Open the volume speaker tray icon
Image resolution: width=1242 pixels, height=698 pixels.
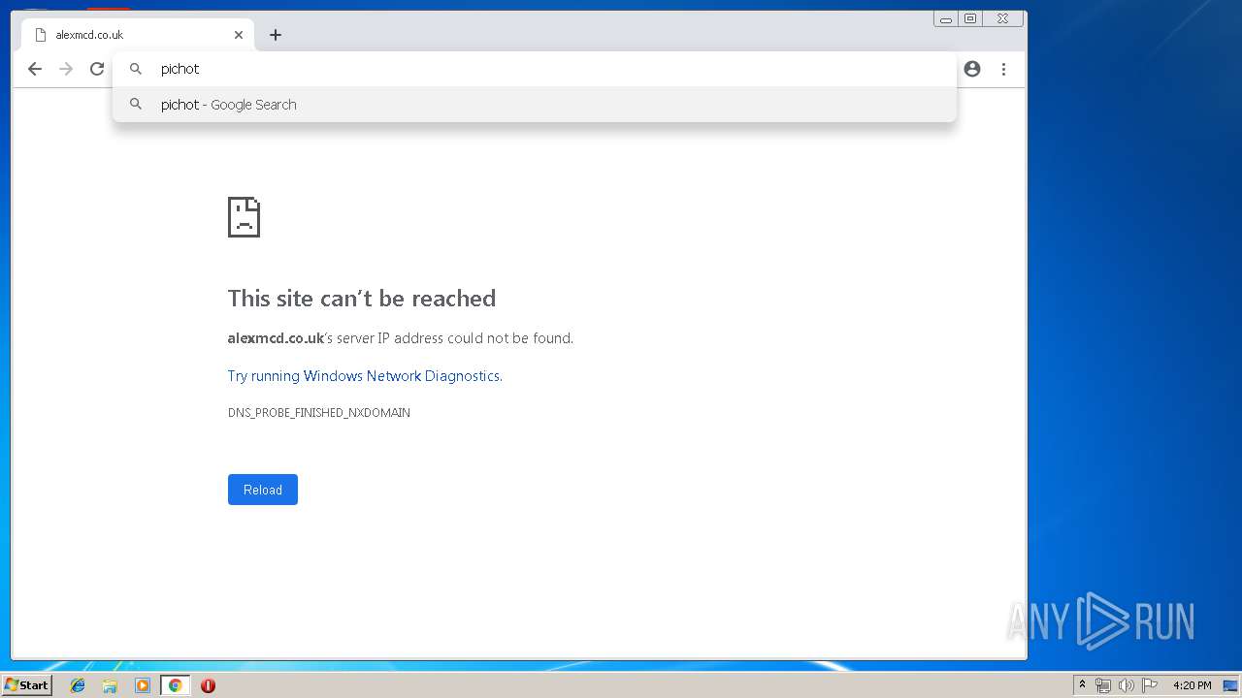[1127, 685]
